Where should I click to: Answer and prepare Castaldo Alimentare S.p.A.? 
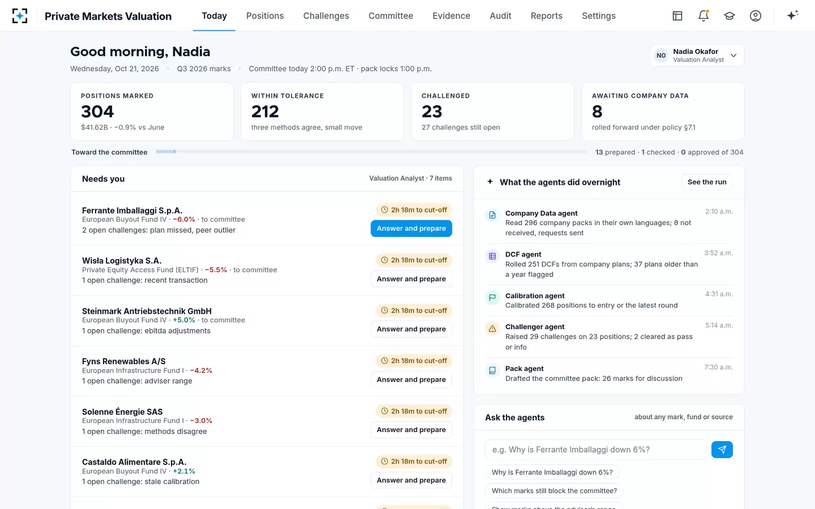tap(411, 480)
